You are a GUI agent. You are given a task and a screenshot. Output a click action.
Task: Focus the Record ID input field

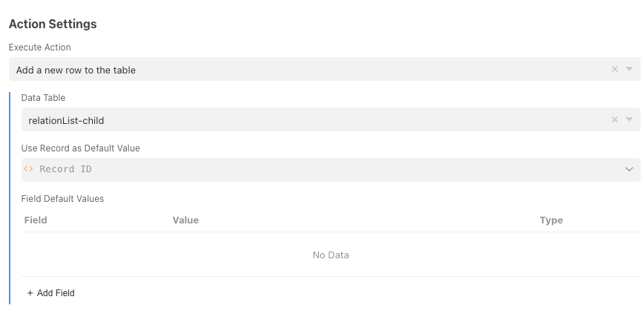pyautogui.click(x=297, y=169)
